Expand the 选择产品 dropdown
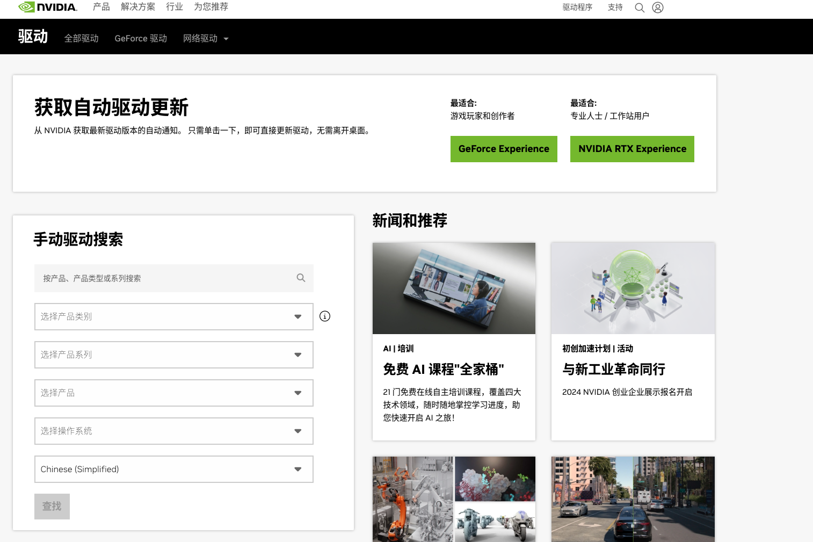The image size is (813, 542). tap(173, 393)
